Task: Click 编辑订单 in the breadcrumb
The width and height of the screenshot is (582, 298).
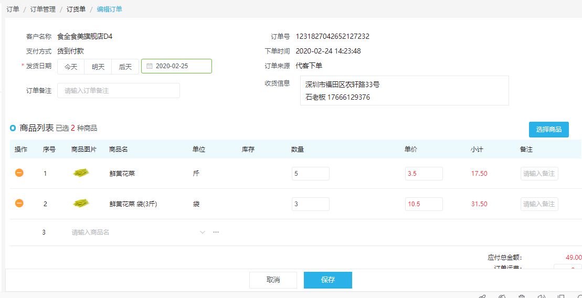Action: 110,9
